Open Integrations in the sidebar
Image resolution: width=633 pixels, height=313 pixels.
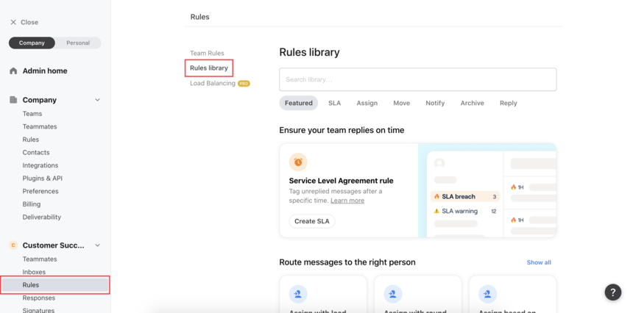(40, 165)
